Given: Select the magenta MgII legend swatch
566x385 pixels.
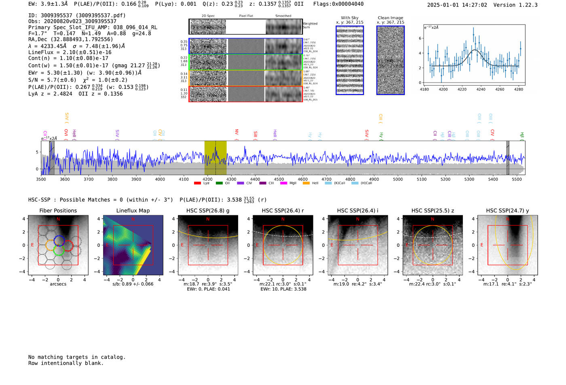Looking at the screenshot, I should click(283, 183).
